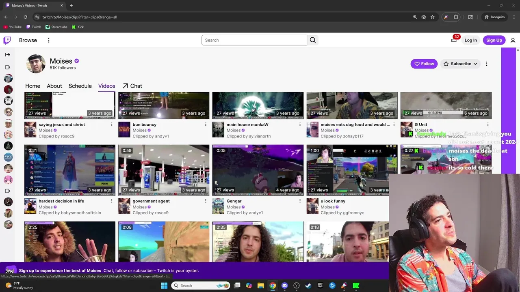The height and width of the screenshot is (292, 520).
Task: Open options for the "government agent" clip
Action: pyautogui.click(x=206, y=201)
